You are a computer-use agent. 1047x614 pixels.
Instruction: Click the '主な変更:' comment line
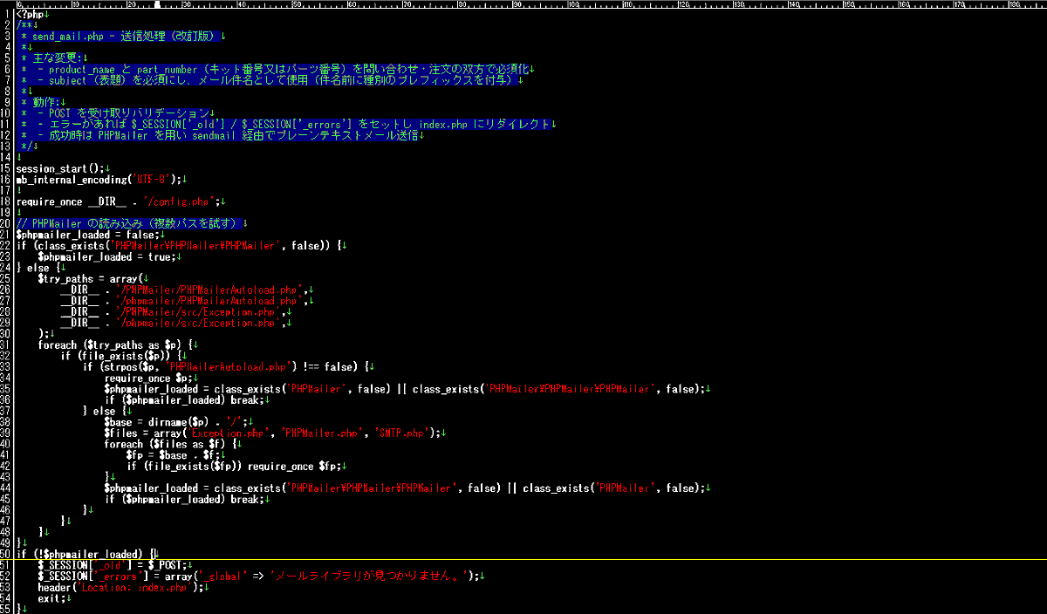(x=51, y=58)
